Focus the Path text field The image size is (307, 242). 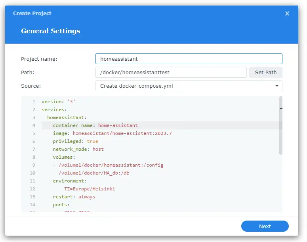(x=171, y=72)
